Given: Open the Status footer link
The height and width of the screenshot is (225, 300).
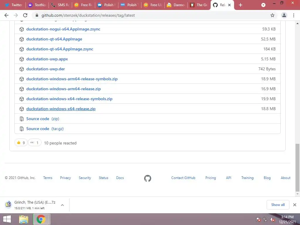Looking at the screenshot, I should tap(103, 178).
